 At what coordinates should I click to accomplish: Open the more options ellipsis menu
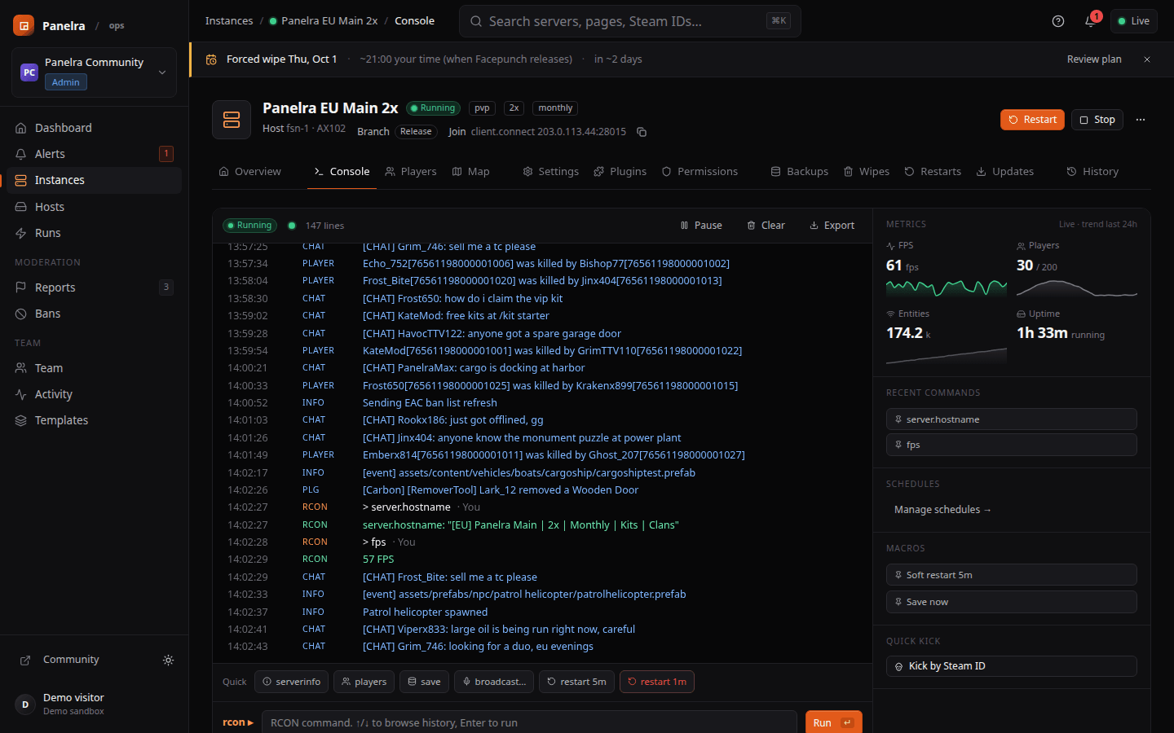click(x=1141, y=120)
